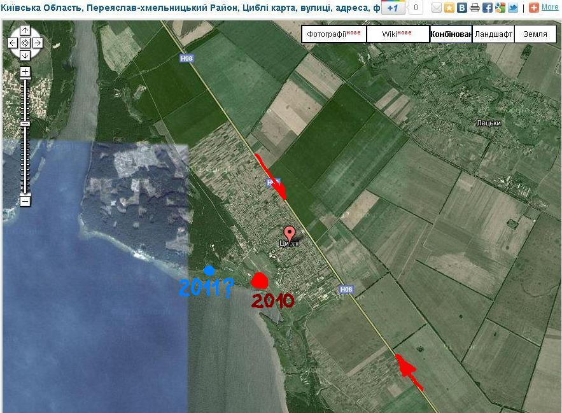Pan the map down with arrow
The image size is (562, 413).
[25, 55]
